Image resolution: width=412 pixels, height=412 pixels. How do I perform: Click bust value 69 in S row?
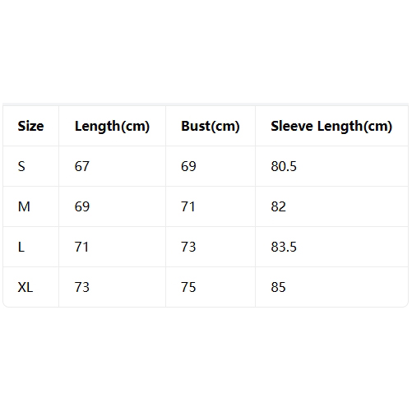point(188,166)
